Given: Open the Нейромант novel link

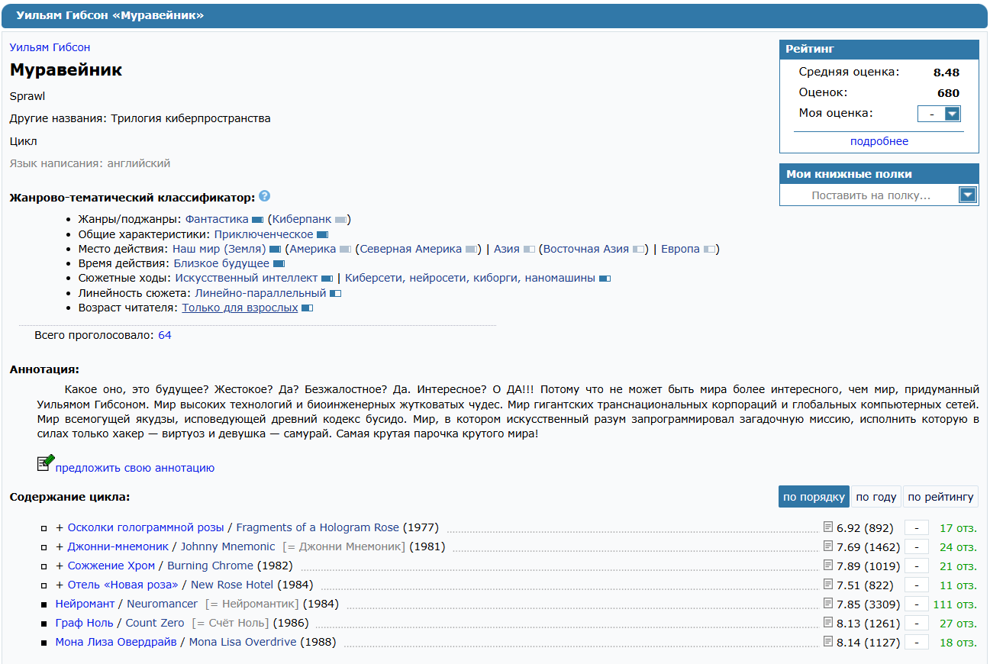Looking at the screenshot, I should pyautogui.click(x=85, y=604).
